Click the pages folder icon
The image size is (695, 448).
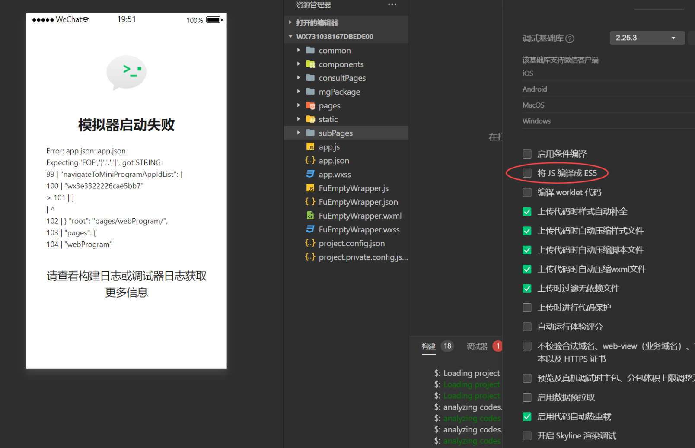pyautogui.click(x=311, y=105)
